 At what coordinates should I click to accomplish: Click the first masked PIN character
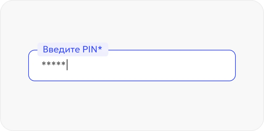point(44,64)
